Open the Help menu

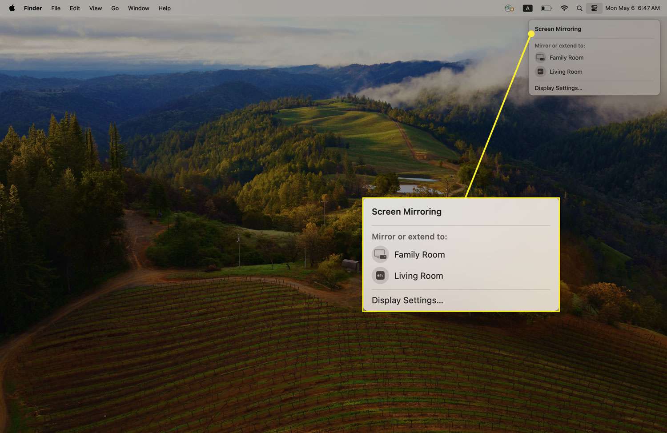click(164, 8)
